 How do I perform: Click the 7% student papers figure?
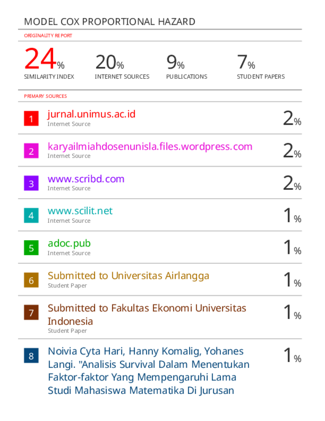click(x=246, y=62)
